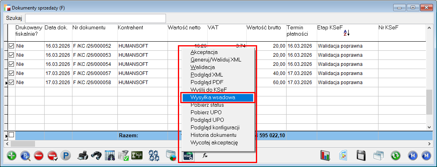Click the floppy disk save icon

tap(361, 155)
